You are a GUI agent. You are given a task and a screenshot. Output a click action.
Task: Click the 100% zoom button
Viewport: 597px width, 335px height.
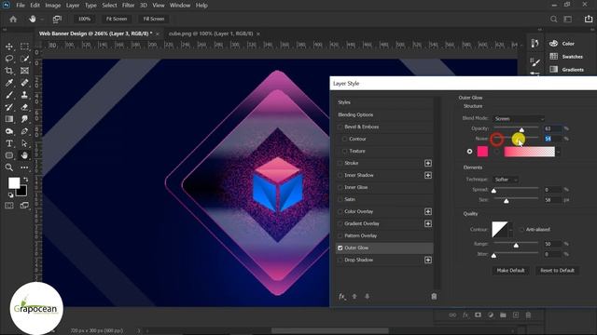(x=84, y=19)
